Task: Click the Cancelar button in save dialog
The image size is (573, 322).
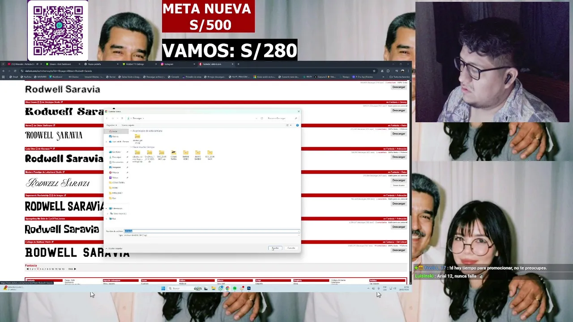Action: pyautogui.click(x=291, y=248)
